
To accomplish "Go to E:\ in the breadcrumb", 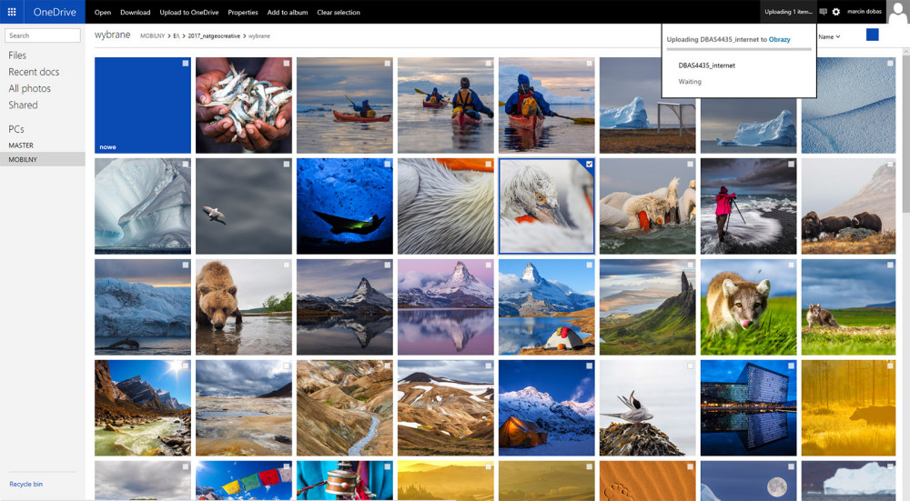I will (177, 36).
